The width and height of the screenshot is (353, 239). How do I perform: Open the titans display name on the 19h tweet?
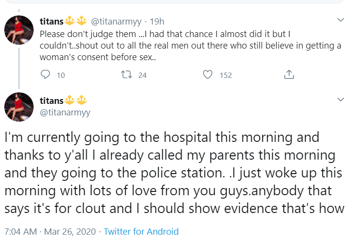point(51,21)
